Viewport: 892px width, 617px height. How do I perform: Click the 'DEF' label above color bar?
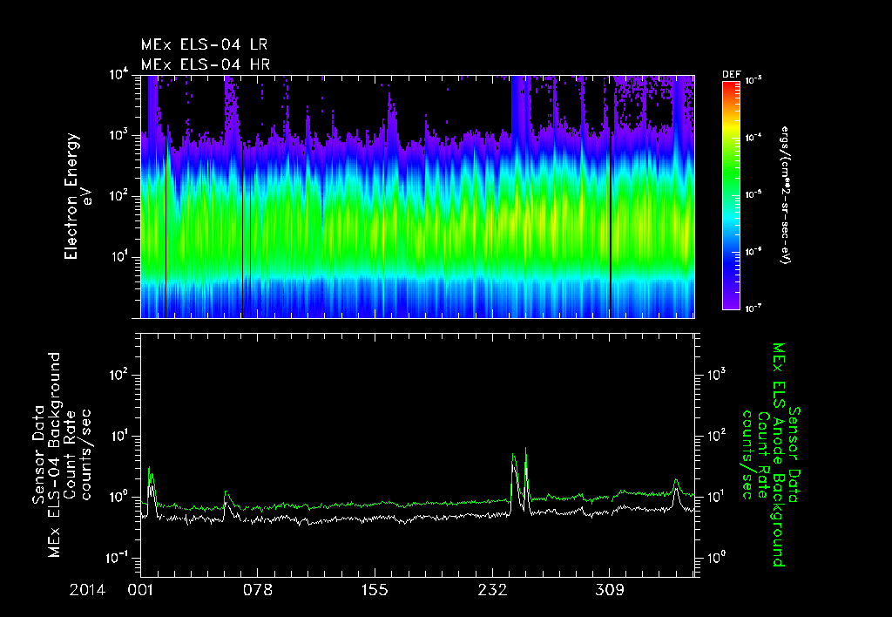click(x=731, y=75)
